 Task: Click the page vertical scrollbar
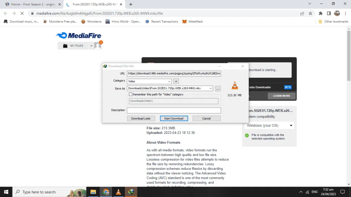pos(349,56)
